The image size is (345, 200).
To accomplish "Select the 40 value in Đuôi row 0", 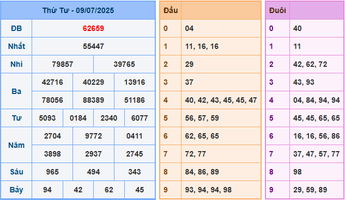I will (297, 28).
